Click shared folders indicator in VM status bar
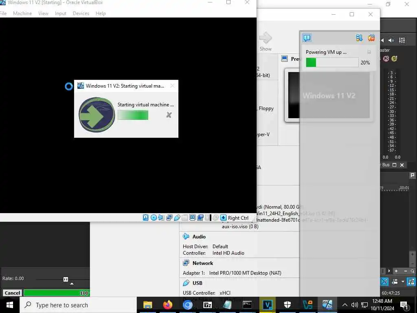417x313 pixels. (185, 218)
